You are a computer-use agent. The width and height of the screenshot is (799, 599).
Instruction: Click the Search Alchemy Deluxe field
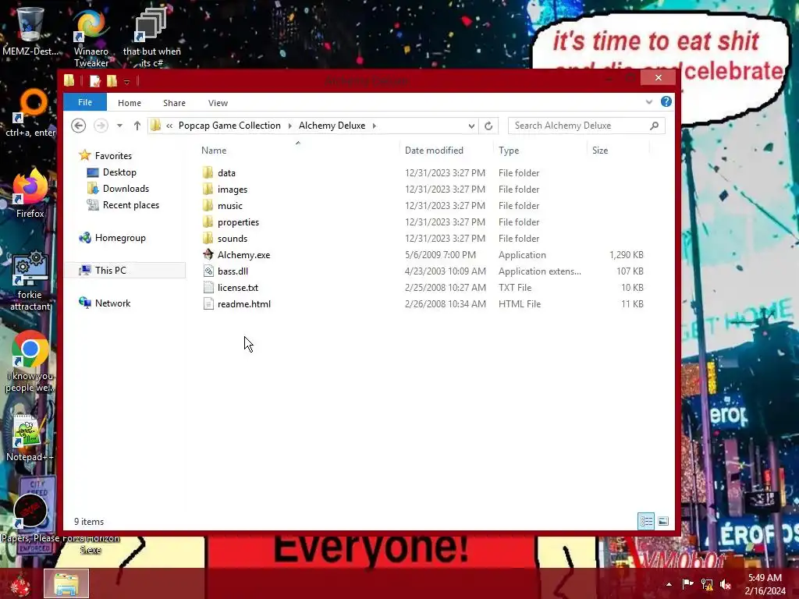pos(586,126)
